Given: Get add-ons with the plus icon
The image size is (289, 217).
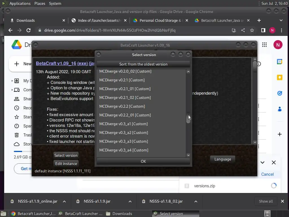Looking at the screenshot, I should [x=280, y=134].
